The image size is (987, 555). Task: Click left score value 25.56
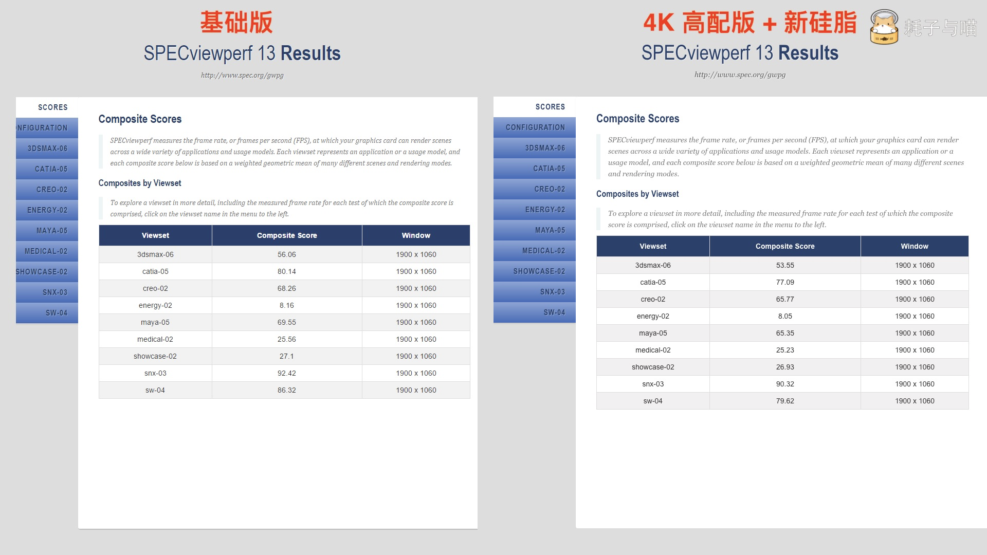click(x=287, y=339)
